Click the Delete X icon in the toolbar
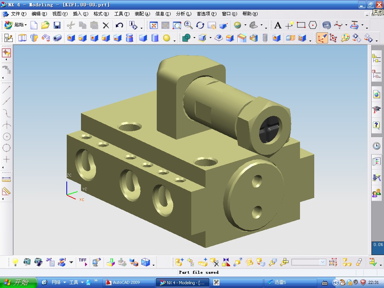This screenshot has width=384, height=288. (x=106, y=25)
